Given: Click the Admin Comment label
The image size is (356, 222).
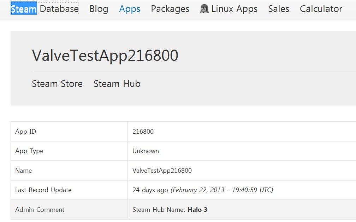Looking at the screenshot, I should click(40, 210).
